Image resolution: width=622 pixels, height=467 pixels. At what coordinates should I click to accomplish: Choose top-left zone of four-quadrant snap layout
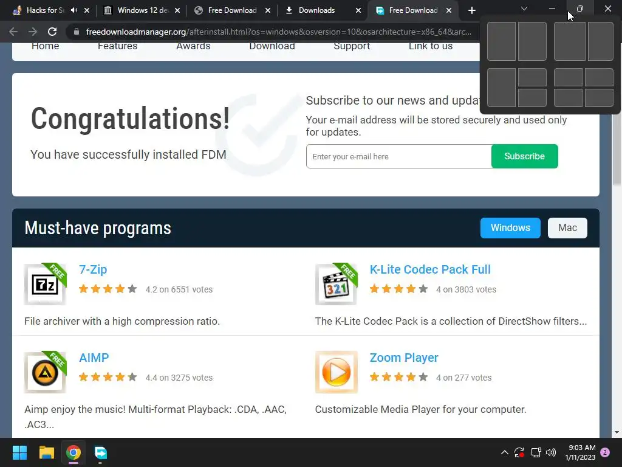click(x=568, y=77)
